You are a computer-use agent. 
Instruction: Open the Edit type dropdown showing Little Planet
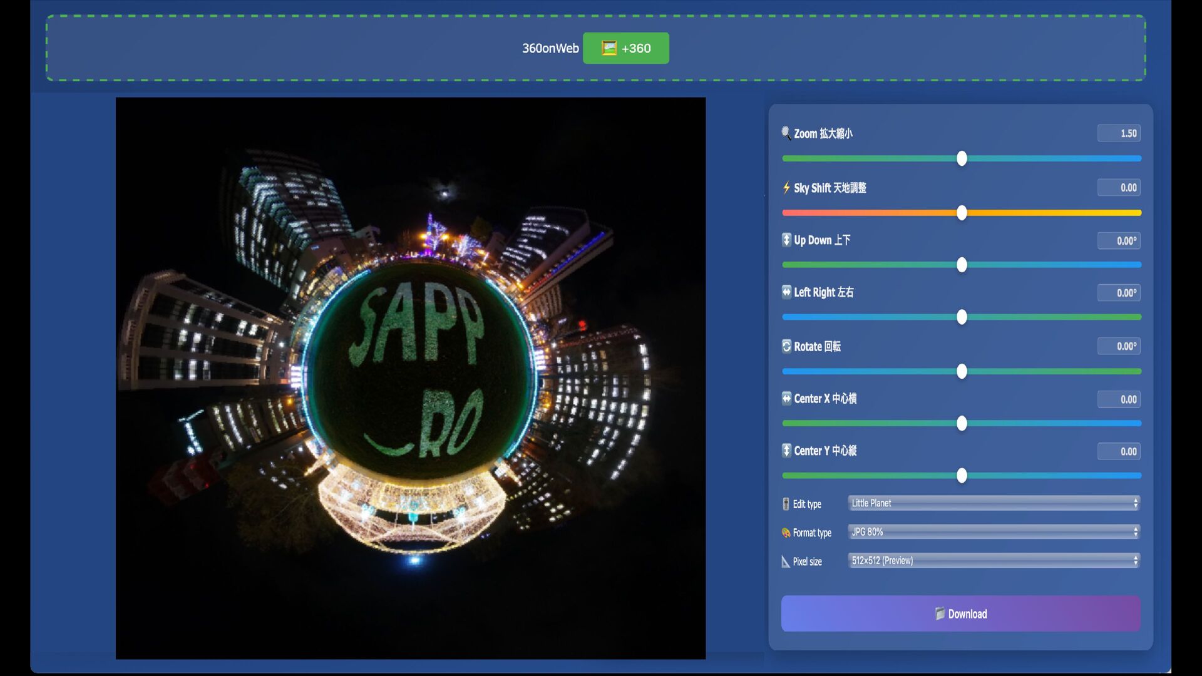pos(994,503)
